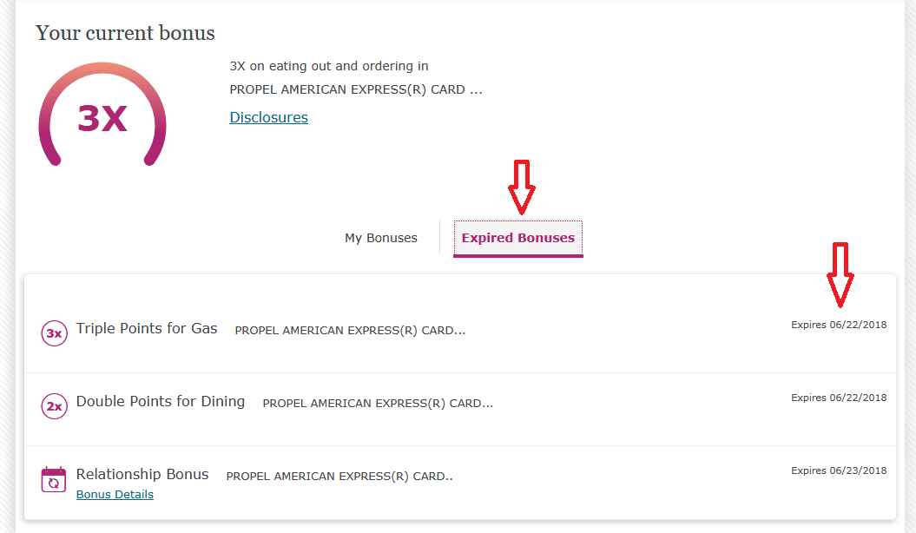The width and height of the screenshot is (916, 533).
Task: Click the card name in Triple Points row
Action: pos(350,331)
